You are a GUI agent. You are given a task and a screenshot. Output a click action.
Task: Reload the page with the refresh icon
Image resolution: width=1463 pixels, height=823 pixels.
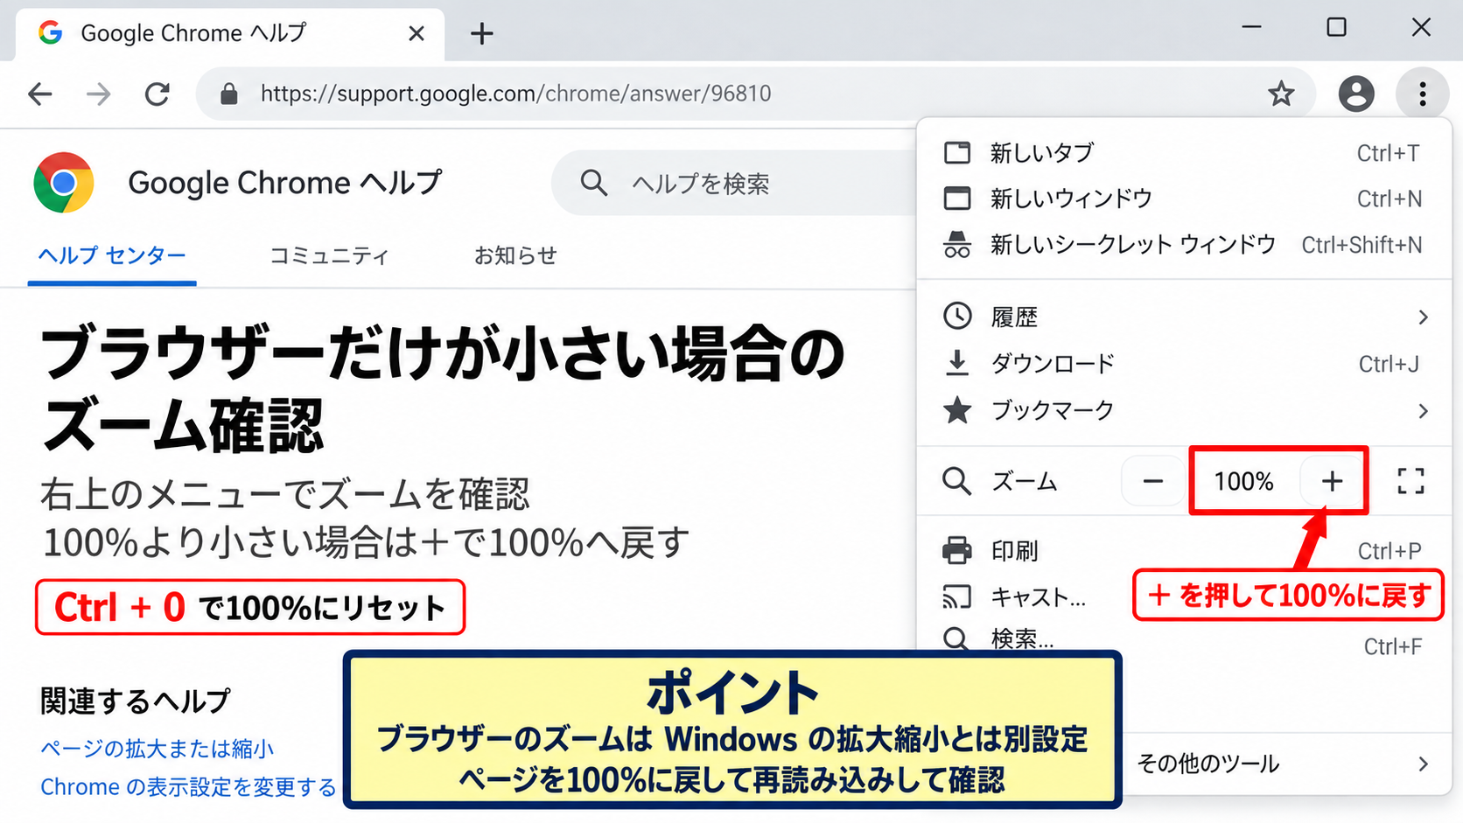[x=157, y=94]
